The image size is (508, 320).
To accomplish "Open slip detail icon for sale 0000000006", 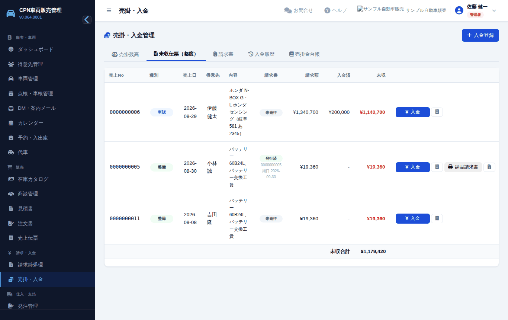I will [437, 112].
